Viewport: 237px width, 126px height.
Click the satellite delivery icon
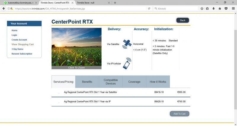[x=127, y=44]
